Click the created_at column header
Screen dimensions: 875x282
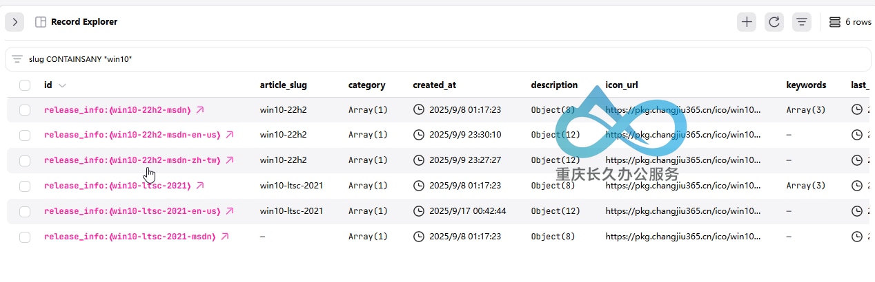click(x=434, y=85)
